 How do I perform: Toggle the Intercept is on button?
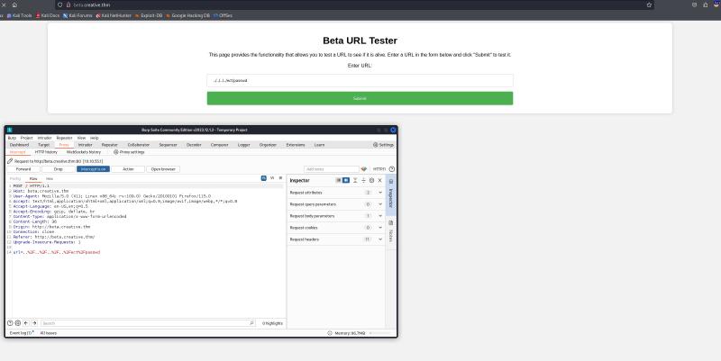click(93, 168)
